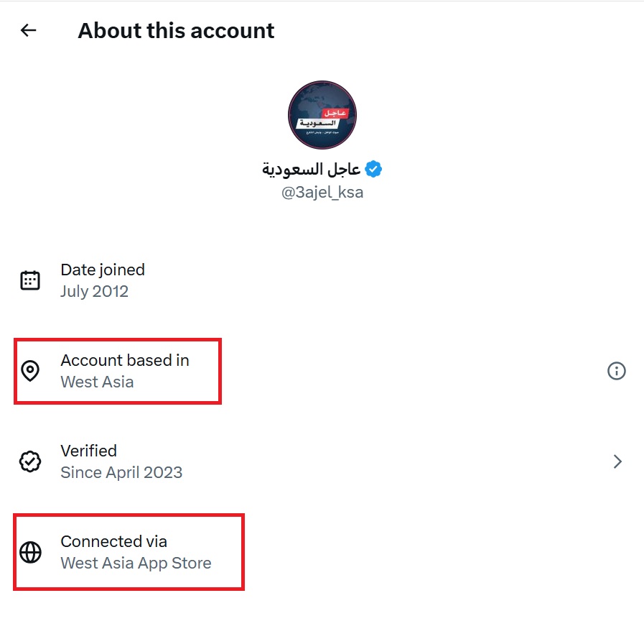Image resolution: width=644 pixels, height=639 pixels.
Task: Click the Arabic account display name
Action: click(x=312, y=170)
